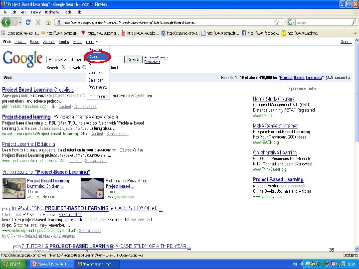The width and height of the screenshot is (359, 269).
Task: Open Assessing Project-Based Learning PDF result
Action: click(x=87, y=208)
